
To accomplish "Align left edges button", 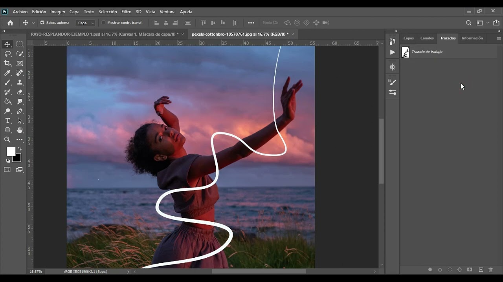I will [156, 23].
